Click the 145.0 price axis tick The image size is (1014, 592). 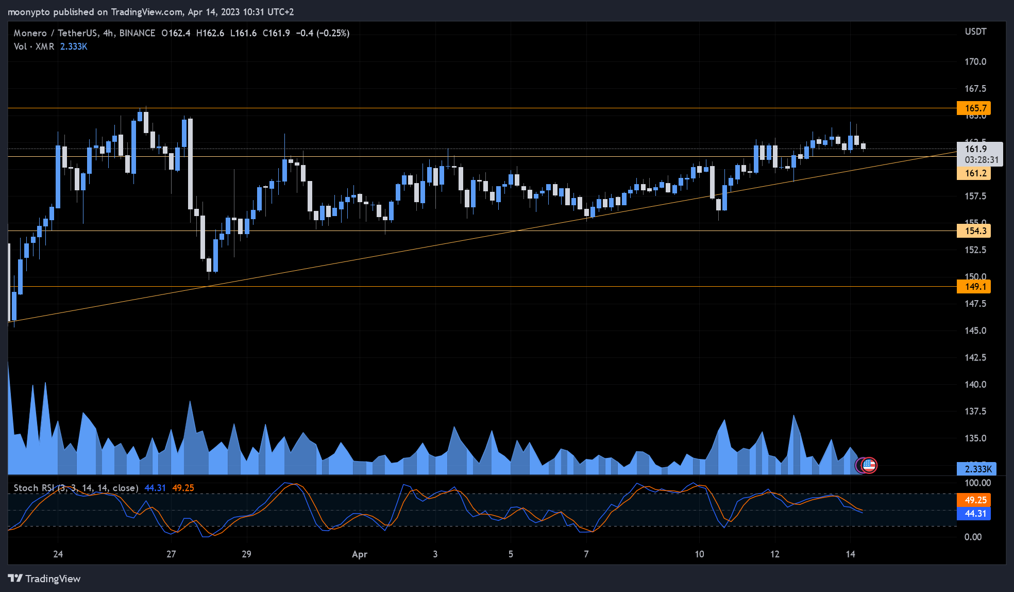[x=975, y=331]
